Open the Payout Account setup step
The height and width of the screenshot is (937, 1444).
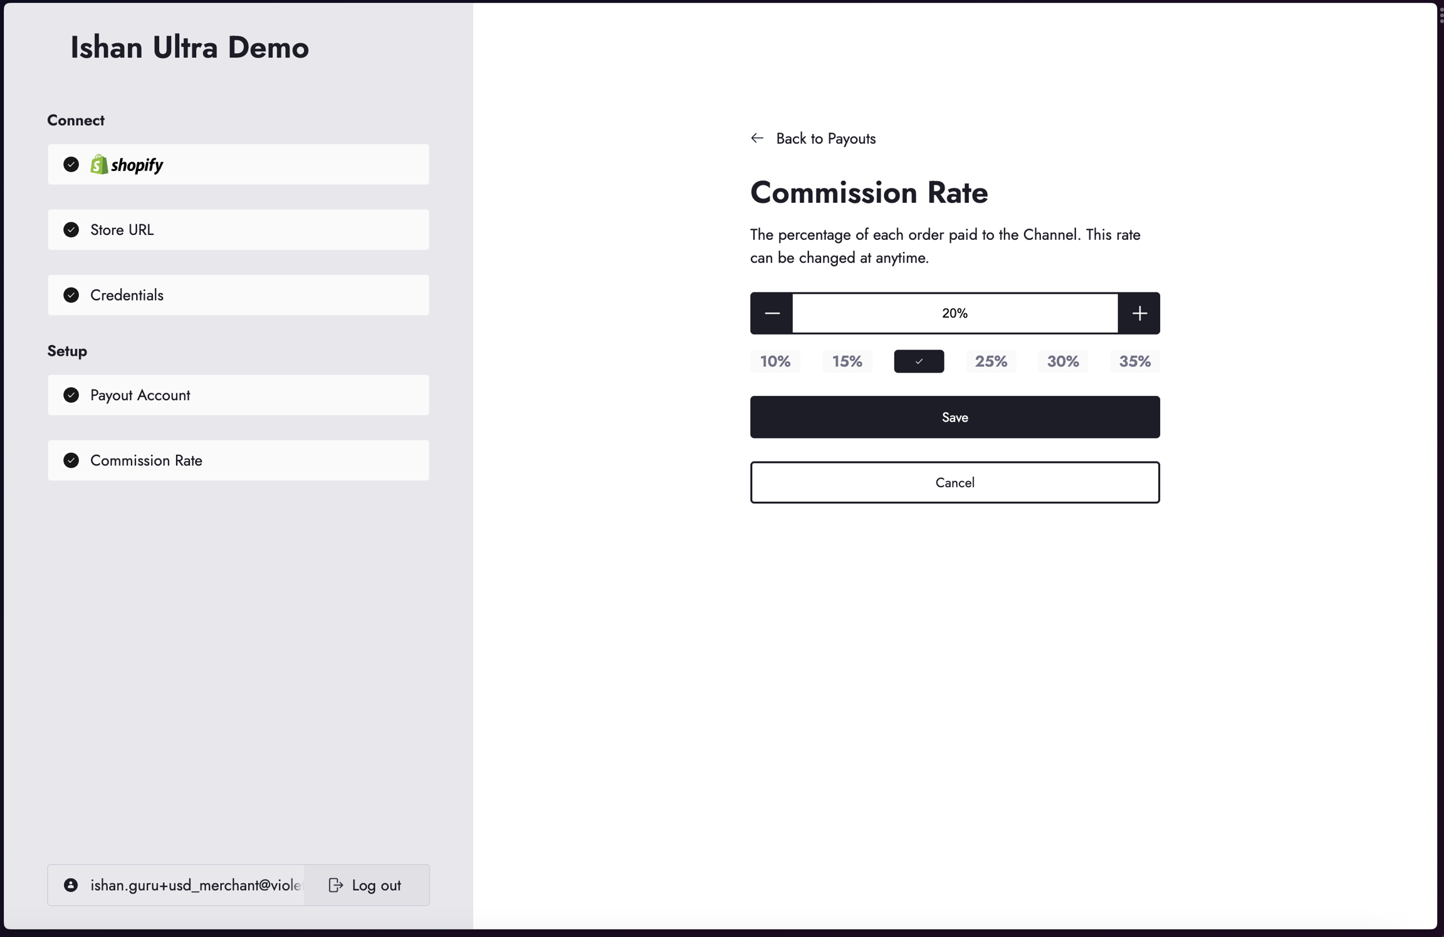[x=238, y=395]
